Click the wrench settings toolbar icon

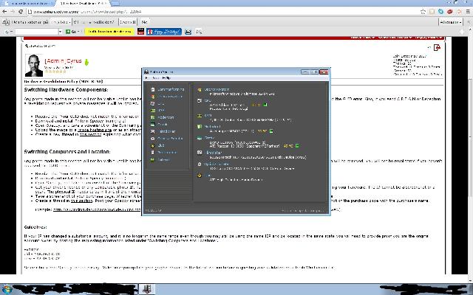pos(199,32)
